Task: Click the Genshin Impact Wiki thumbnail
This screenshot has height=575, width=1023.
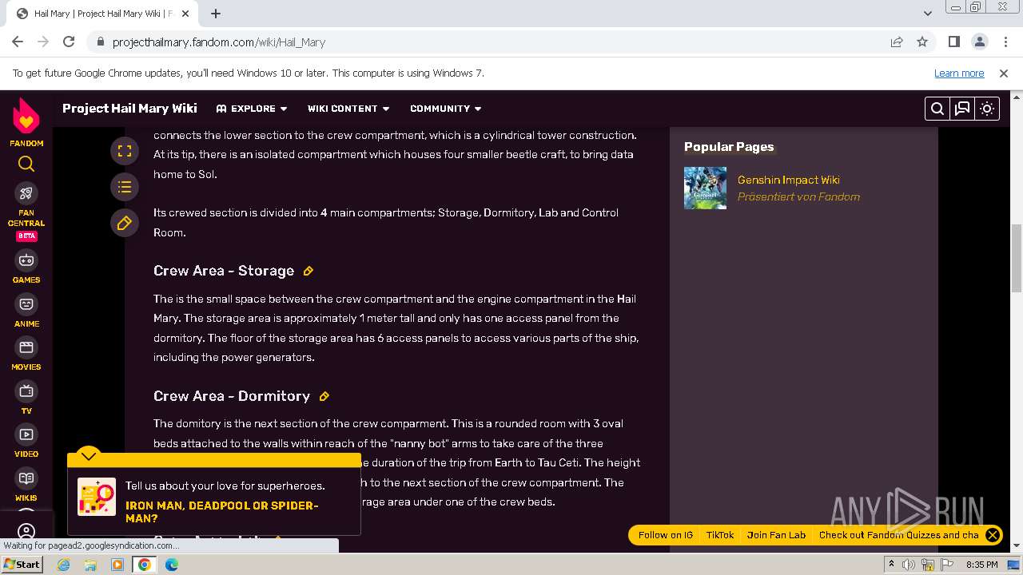Action: point(705,188)
